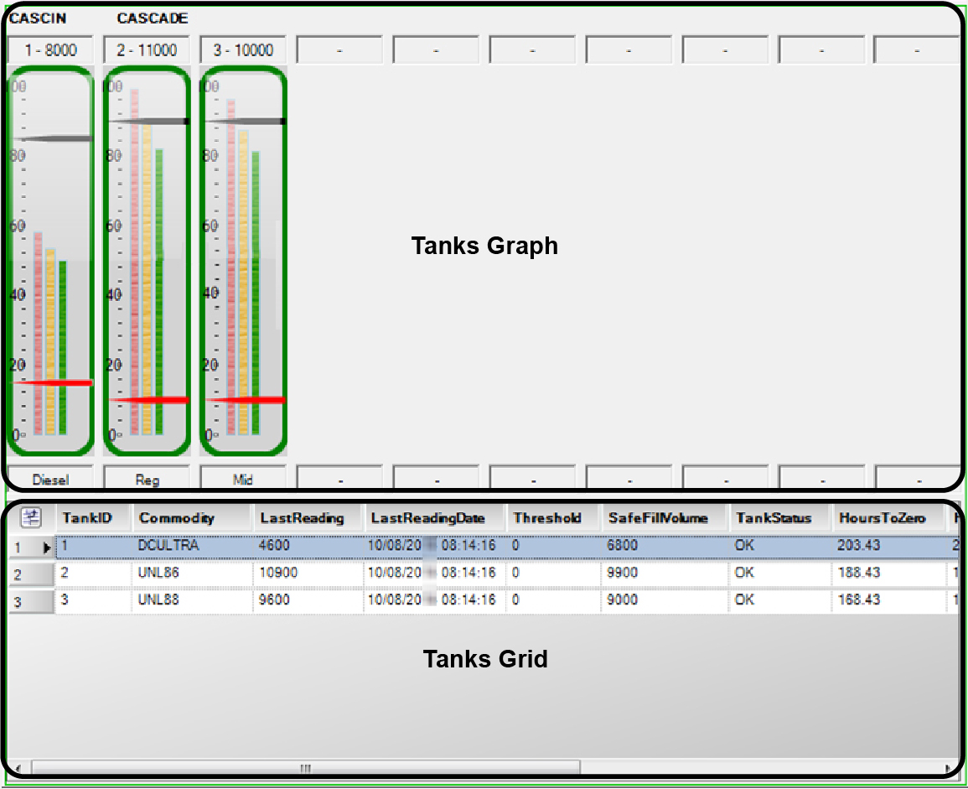The width and height of the screenshot is (968, 789).
Task: Click the row indicator arrow in row 1
Action: pos(47,547)
